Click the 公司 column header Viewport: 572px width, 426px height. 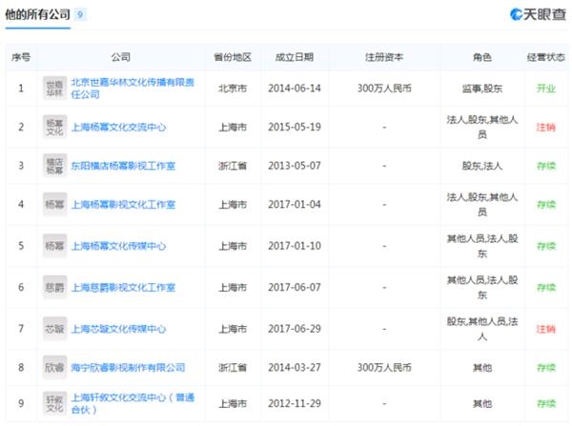point(120,57)
